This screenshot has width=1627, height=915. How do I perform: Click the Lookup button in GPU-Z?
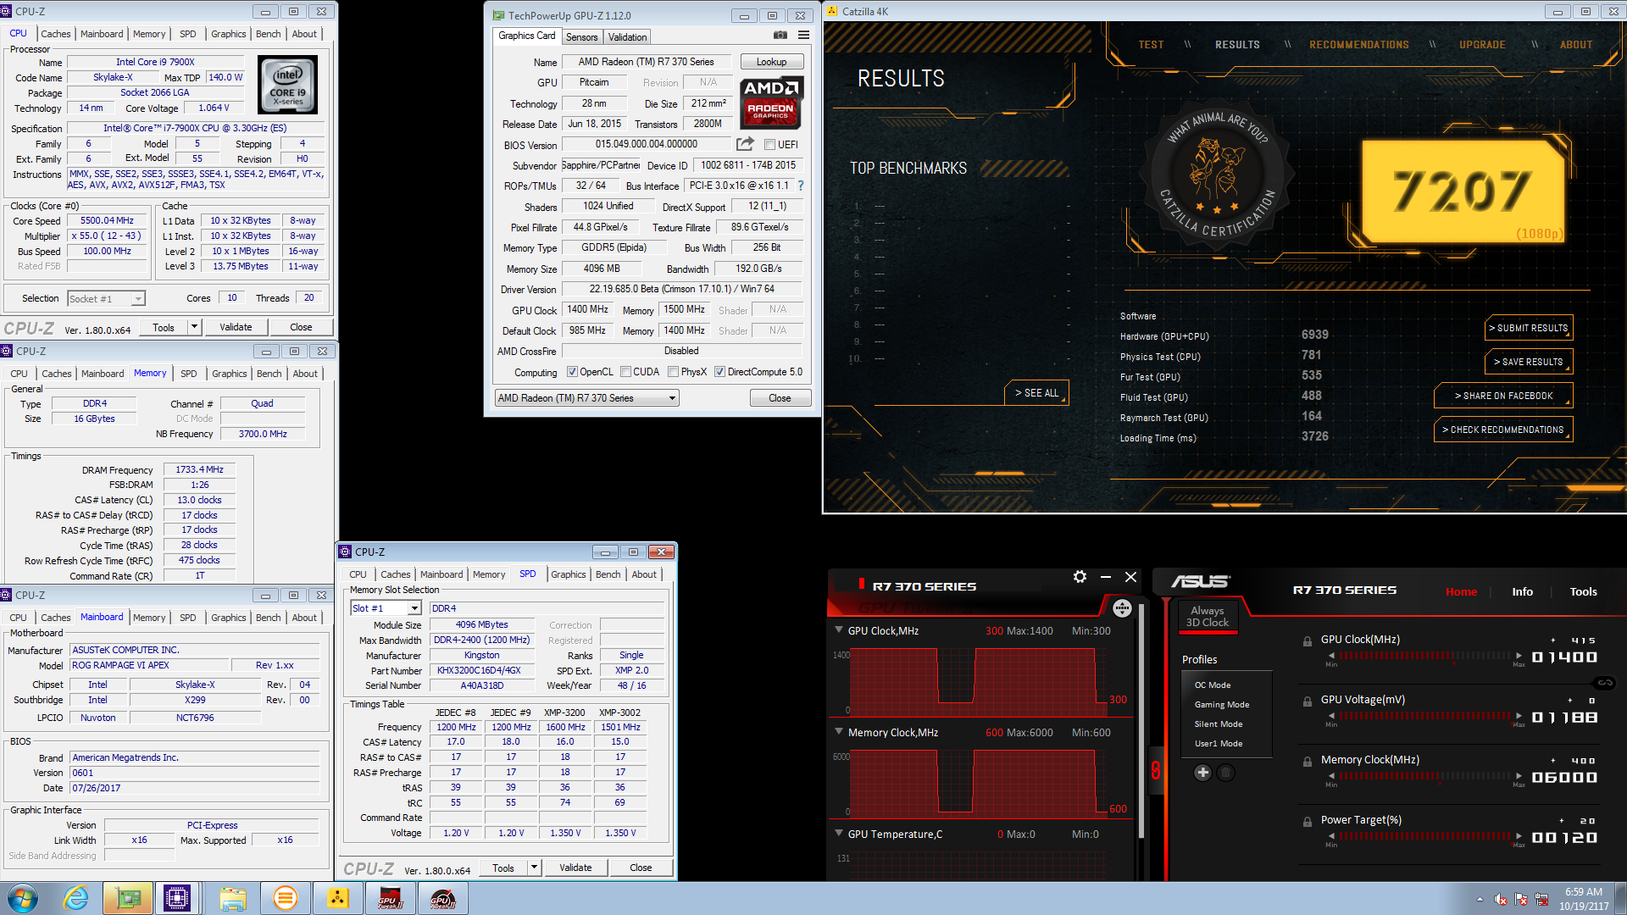coord(771,62)
